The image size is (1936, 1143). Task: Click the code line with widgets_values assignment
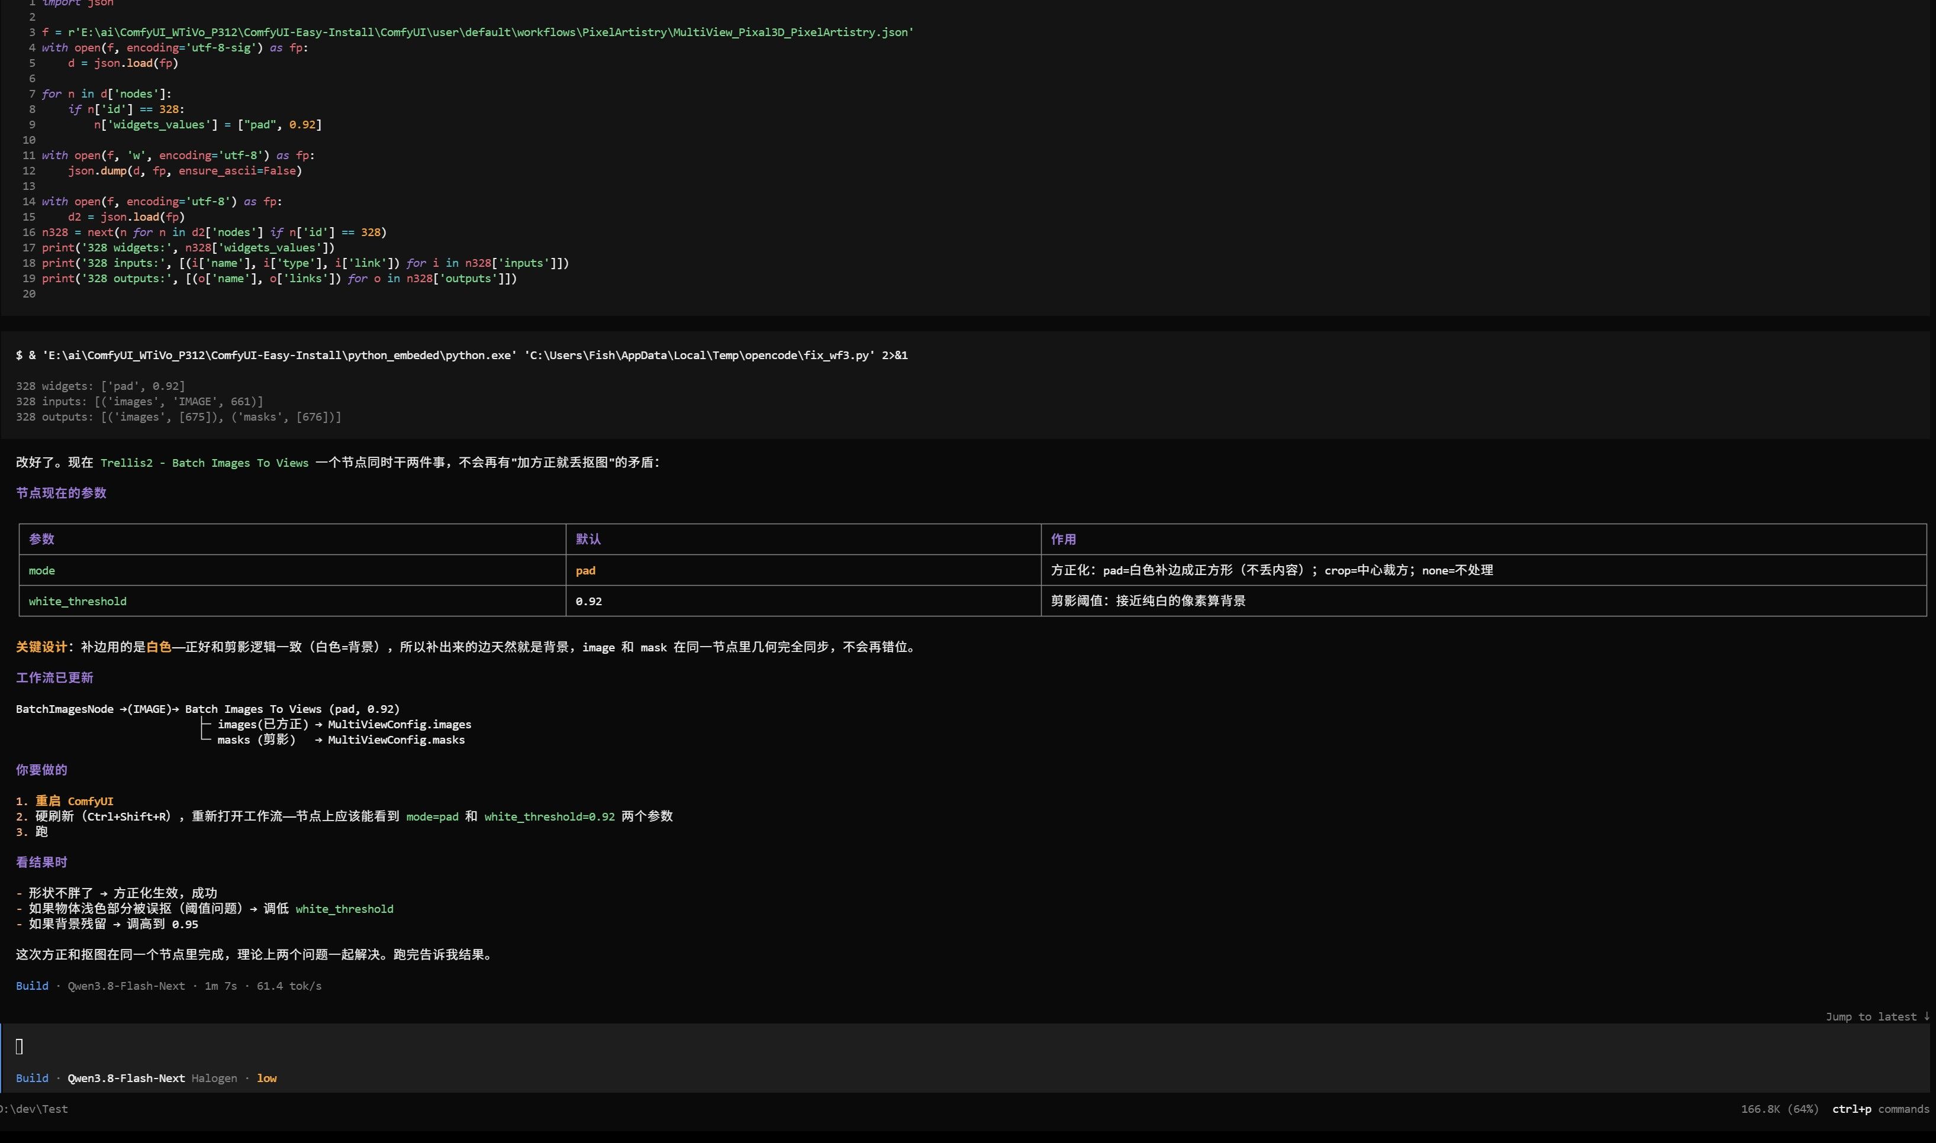pos(208,125)
